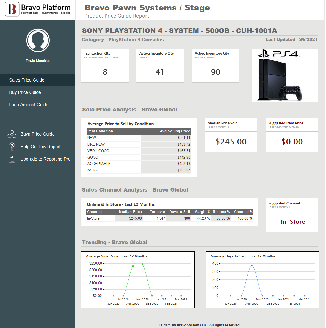The height and width of the screenshot is (328, 326).
Task: Click the Suggested Item Price $0.00 value
Action: click(292, 142)
